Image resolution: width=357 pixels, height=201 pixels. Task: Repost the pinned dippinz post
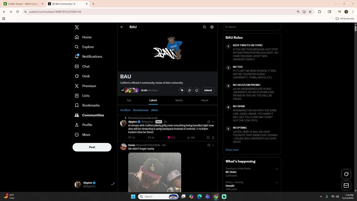point(151,138)
